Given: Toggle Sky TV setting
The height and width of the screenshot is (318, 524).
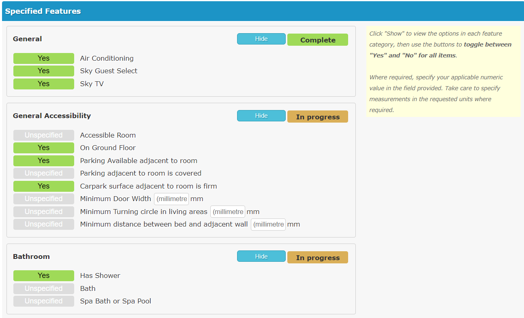Looking at the screenshot, I should pyautogui.click(x=43, y=84).
